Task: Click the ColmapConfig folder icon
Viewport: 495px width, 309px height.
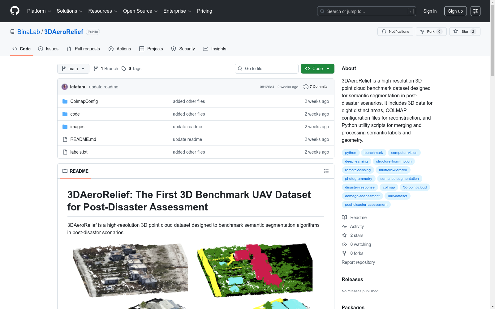Action: (x=65, y=101)
